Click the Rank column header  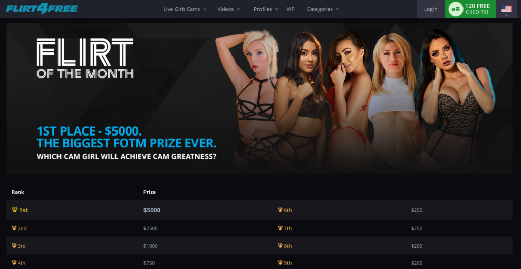(18, 192)
